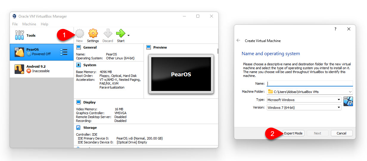Open the Version dropdown showing Windows 7
Image resolution: width=367 pixels, height=161 pixels.
point(304,108)
